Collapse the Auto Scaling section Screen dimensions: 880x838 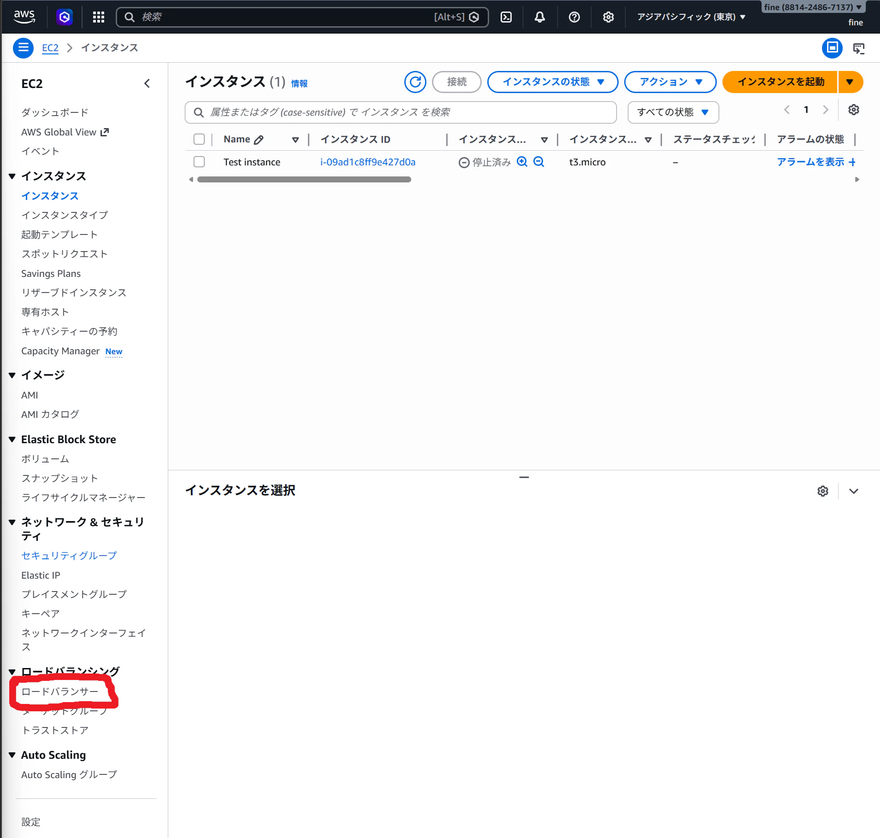pos(12,755)
